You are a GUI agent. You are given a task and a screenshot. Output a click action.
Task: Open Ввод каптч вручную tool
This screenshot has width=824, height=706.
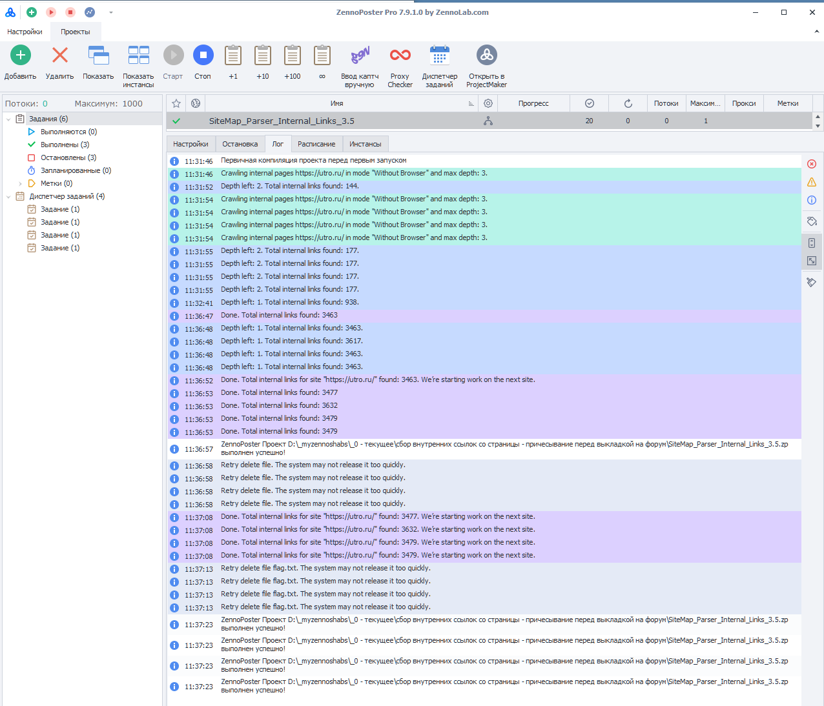pyautogui.click(x=360, y=55)
